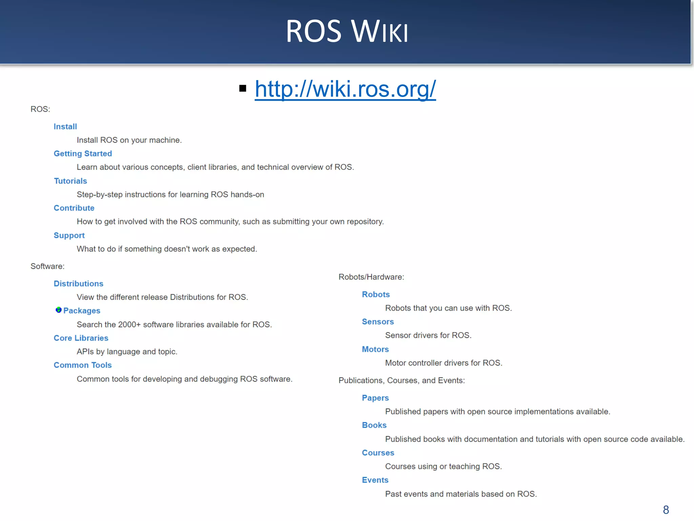The height and width of the screenshot is (521, 694).
Task: Click 'Common tools for developing and debugging' text
Action: pos(184,379)
